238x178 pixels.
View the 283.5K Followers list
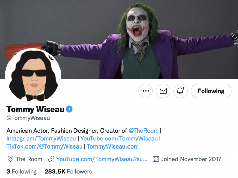(68, 171)
